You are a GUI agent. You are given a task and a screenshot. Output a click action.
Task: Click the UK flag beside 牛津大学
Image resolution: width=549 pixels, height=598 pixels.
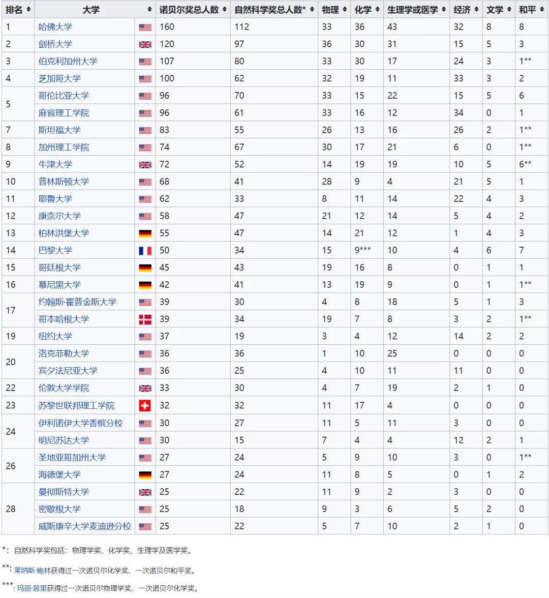(x=145, y=165)
